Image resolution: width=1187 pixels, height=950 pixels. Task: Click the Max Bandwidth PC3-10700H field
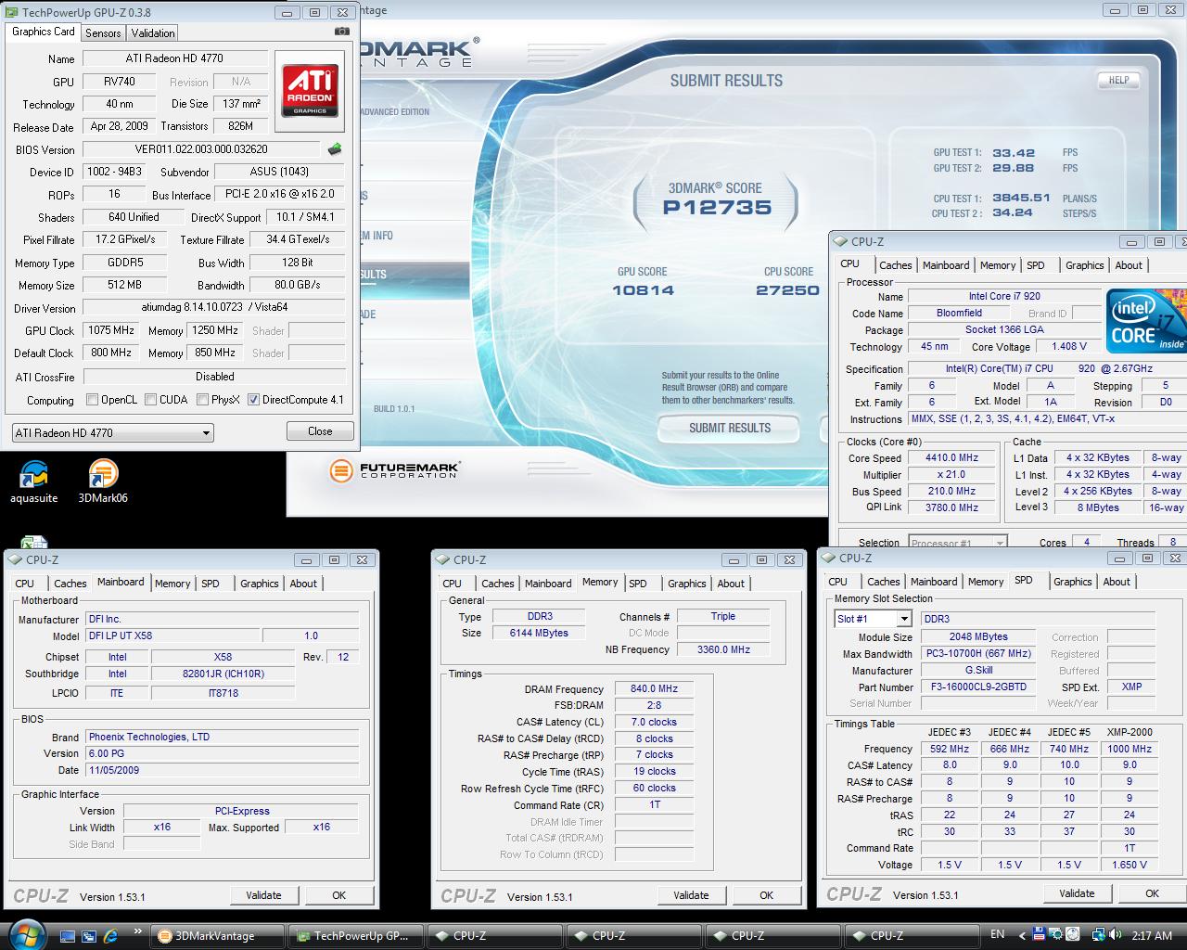tap(978, 653)
